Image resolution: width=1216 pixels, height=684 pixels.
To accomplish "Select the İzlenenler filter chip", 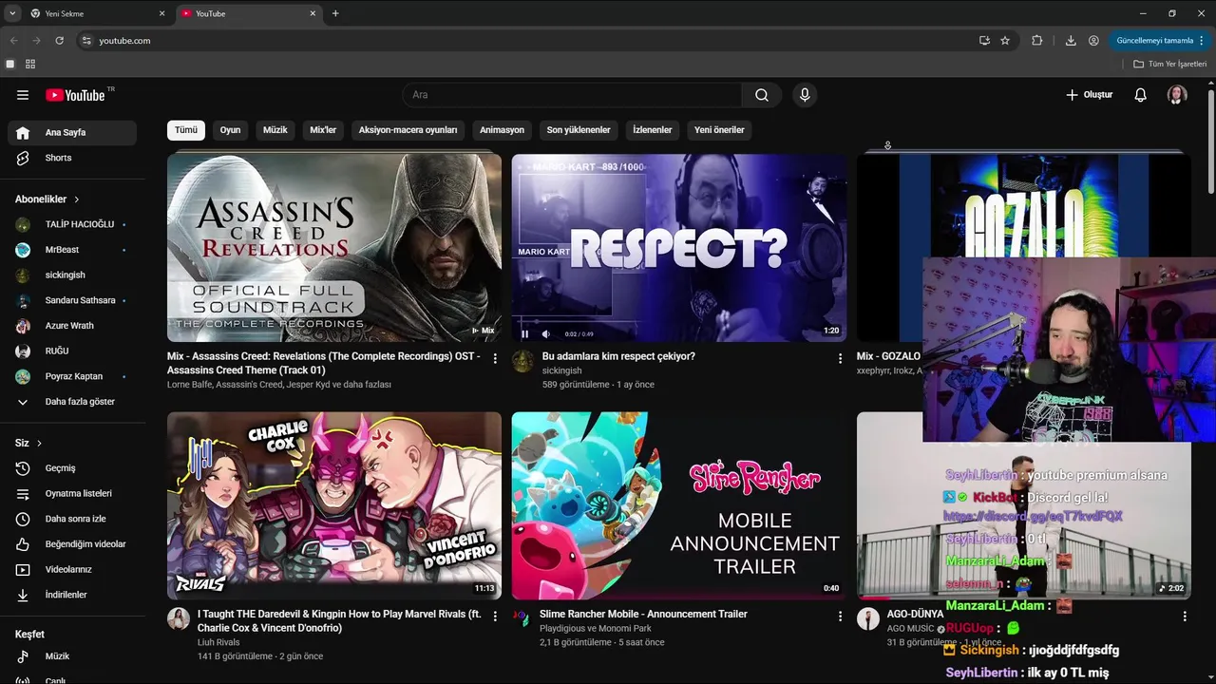I will click(x=653, y=130).
